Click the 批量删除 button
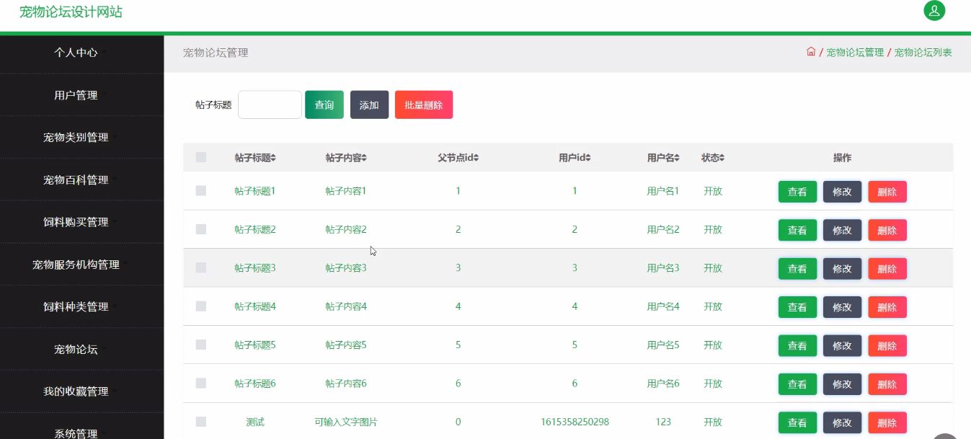The height and width of the screenshot is (439, 971). (424, 105)
